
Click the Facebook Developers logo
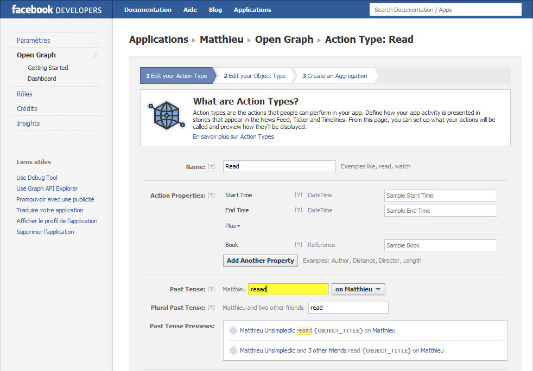coord(56,10)
